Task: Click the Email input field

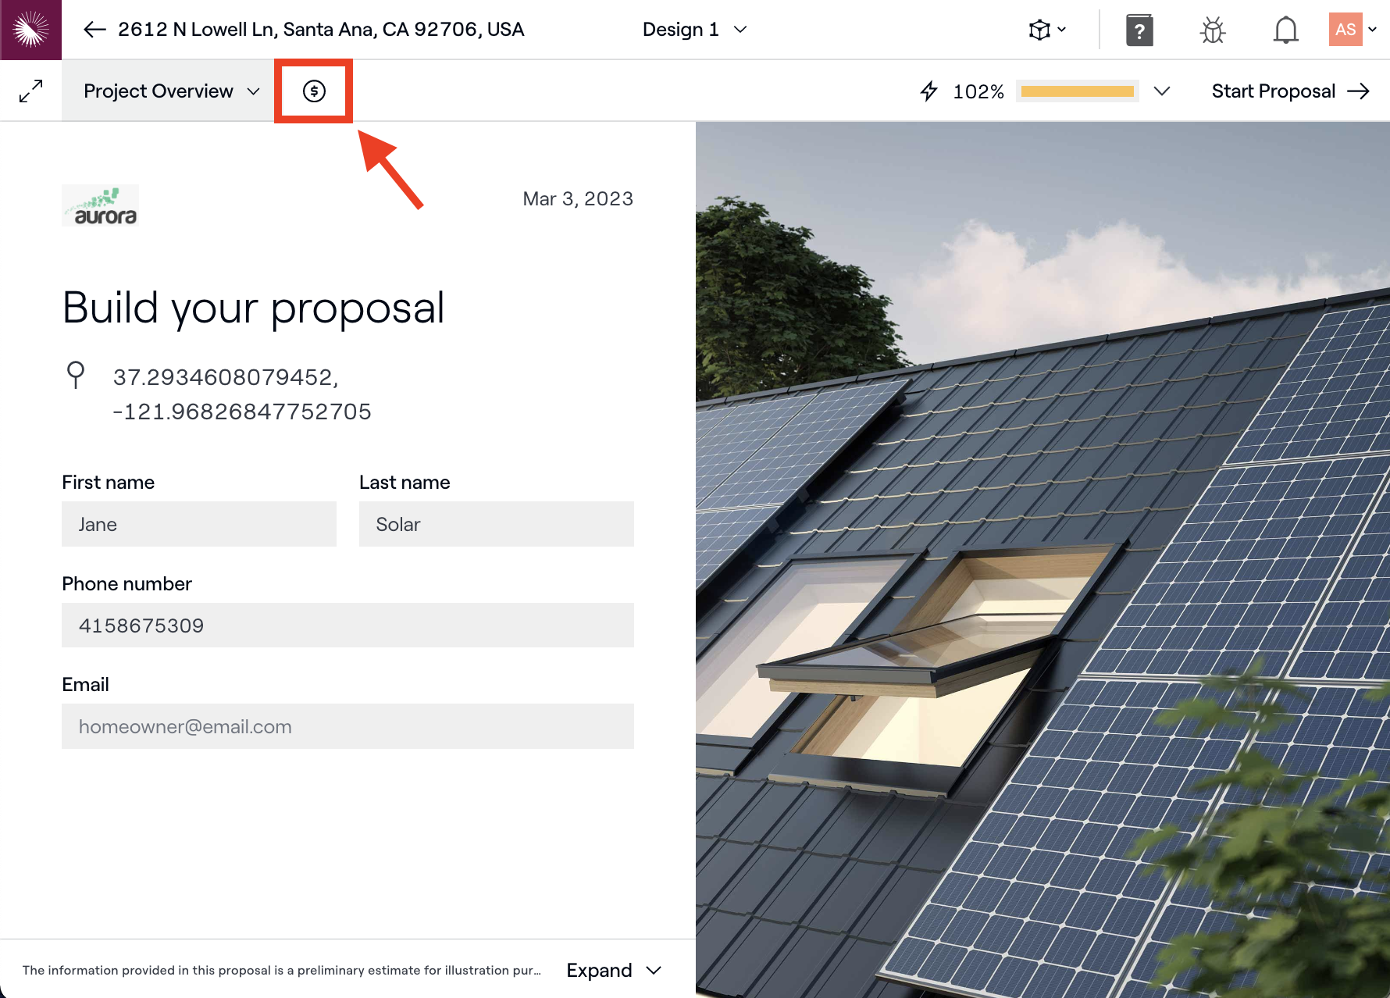Action: pos(347,726)
